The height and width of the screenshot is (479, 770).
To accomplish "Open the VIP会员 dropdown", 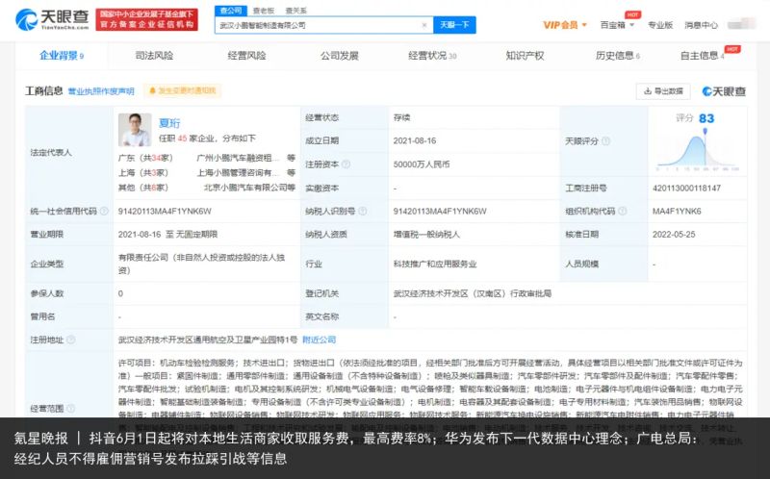I will coord(565,25).
